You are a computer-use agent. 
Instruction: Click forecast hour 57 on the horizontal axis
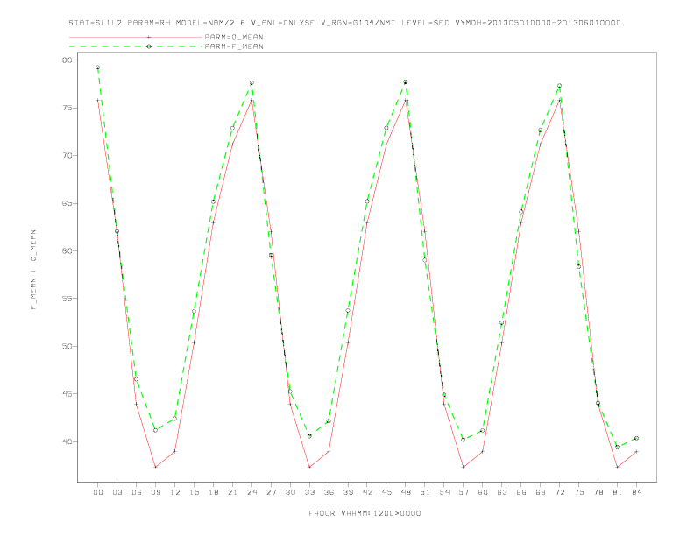coord(464,492)
